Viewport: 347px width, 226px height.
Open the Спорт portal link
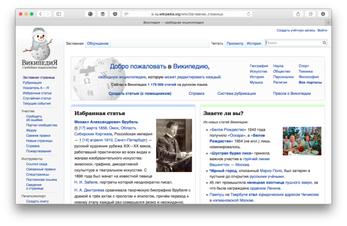point(304,66)
